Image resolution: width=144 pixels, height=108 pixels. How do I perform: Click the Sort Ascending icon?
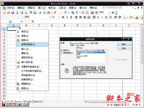pyautogui.click(x=83, y=12)
